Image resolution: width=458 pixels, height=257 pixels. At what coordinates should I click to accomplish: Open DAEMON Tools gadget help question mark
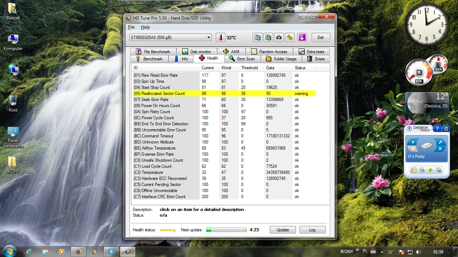437,129
